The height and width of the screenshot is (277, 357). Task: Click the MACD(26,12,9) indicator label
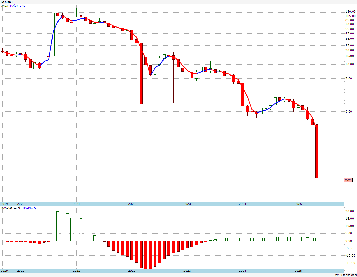tap(10, 208)
